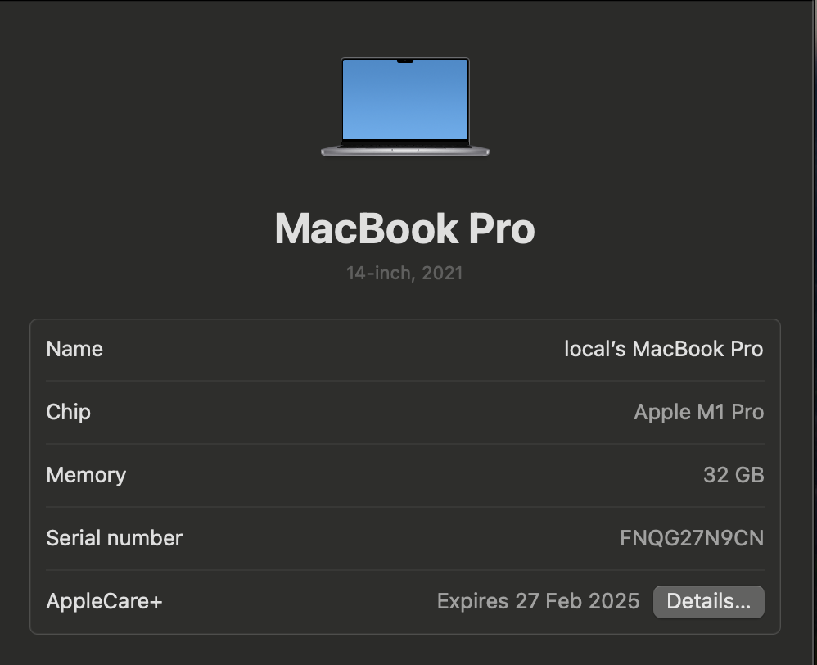
Task: Click the word 'local's' in the name value
Action: 595,349
